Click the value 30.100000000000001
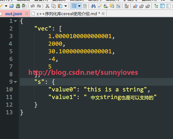This screenshot has width=173, height=139. (x=80, y=51)
